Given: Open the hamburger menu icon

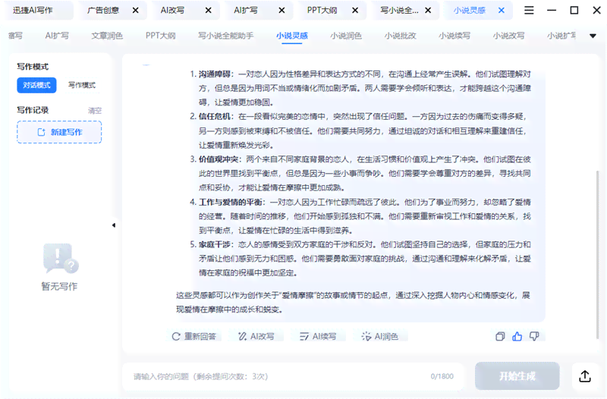Looking at the screenshot, I should click(x=529, y=11).
